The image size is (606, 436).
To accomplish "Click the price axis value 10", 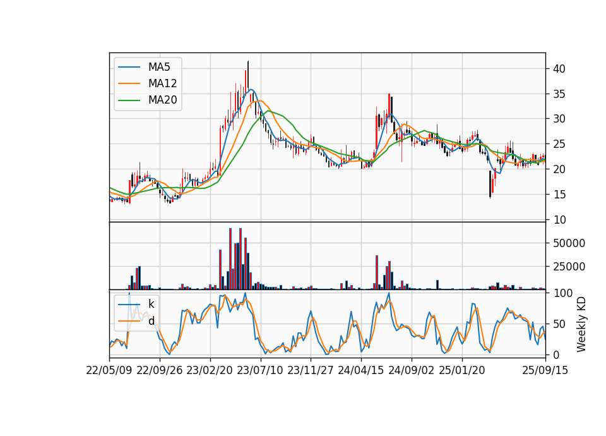I will (559, 220).
